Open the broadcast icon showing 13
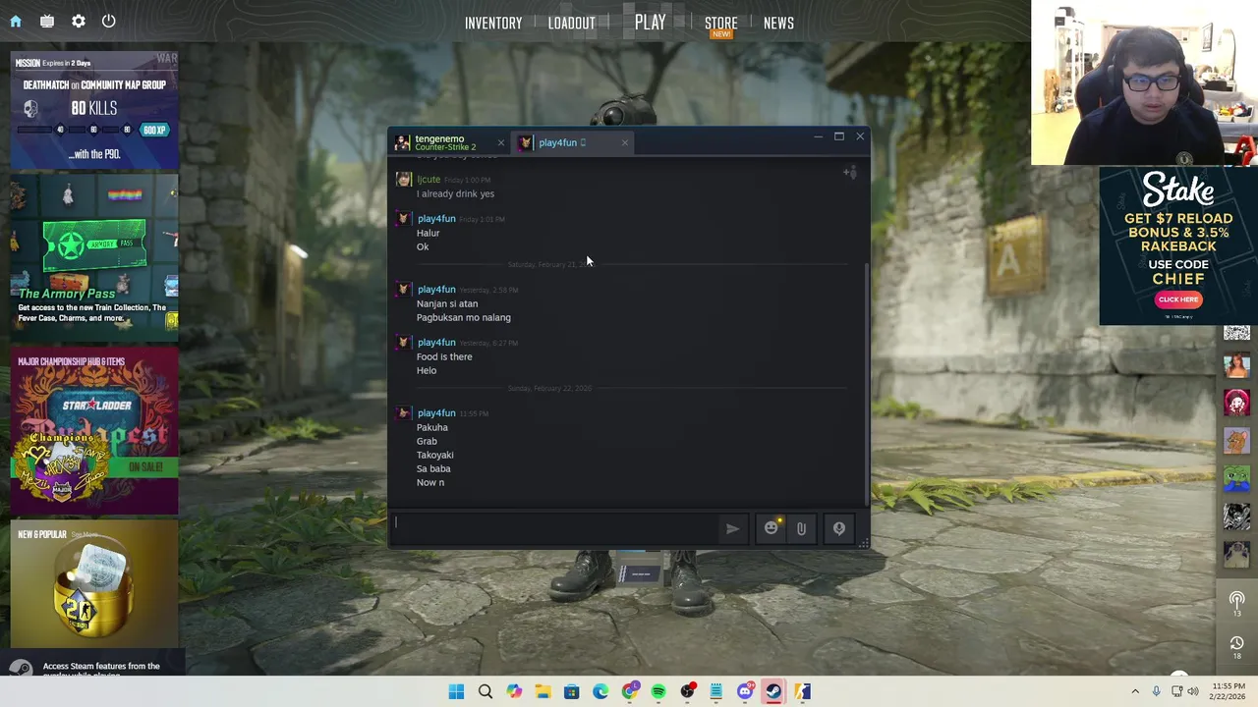 (x=1236, y=602)
